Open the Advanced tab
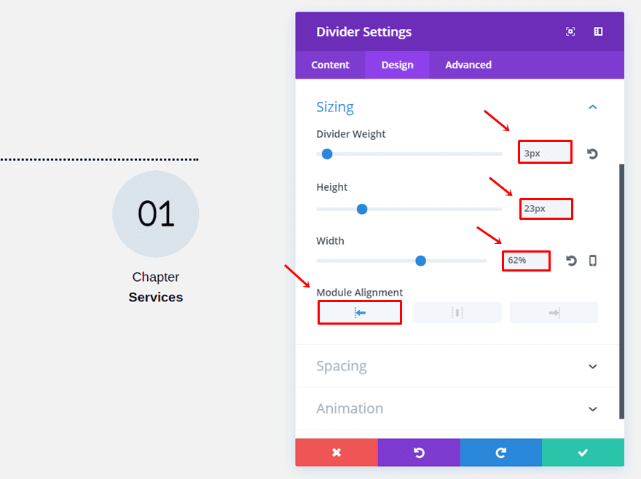This screenshot has width=641, height=479. point(468,65)
